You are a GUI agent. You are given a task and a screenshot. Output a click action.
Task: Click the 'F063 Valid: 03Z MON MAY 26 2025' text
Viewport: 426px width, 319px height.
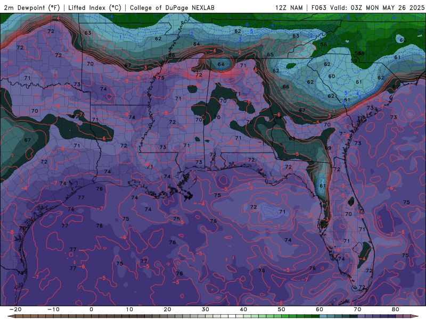(x=368, y=7)
